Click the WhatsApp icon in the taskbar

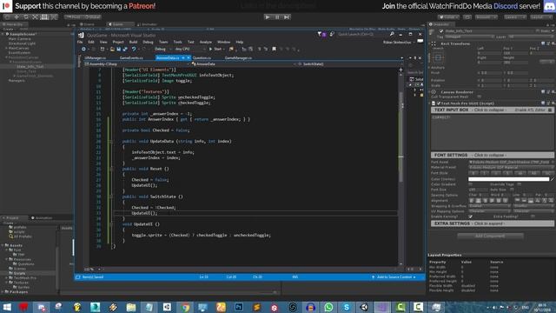[x=328, y=307]
